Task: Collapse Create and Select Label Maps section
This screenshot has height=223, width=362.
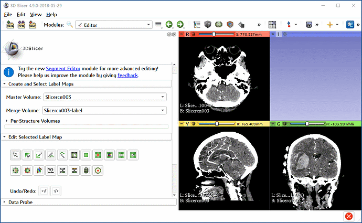Action: point(87,84)
